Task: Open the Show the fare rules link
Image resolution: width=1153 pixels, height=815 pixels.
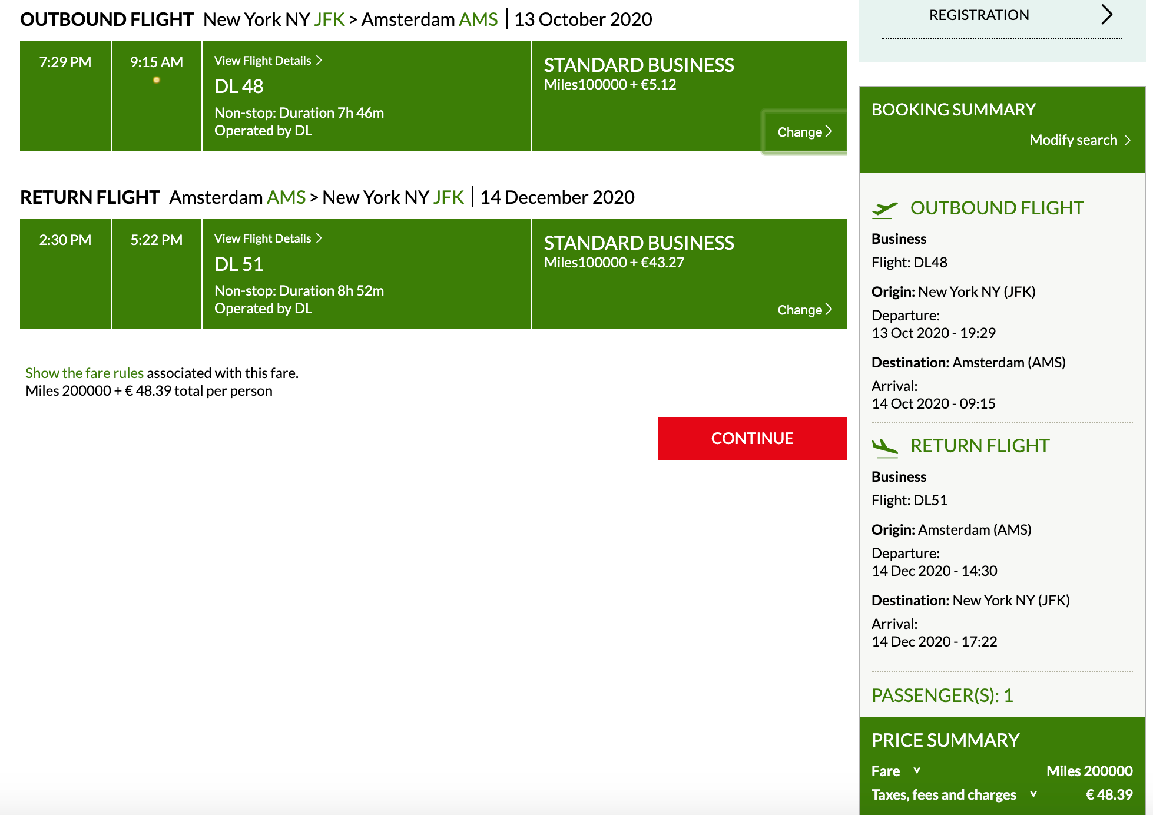Action: pos(84,373)
